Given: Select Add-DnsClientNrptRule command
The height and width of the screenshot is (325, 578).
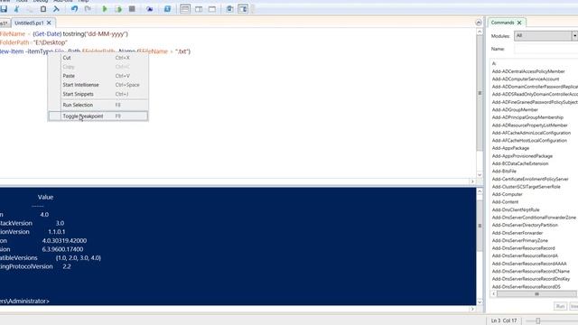Looking at the screenshot, I should (516, 209).
